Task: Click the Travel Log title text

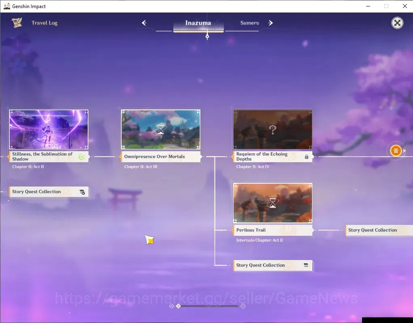Action: (44, 23)
